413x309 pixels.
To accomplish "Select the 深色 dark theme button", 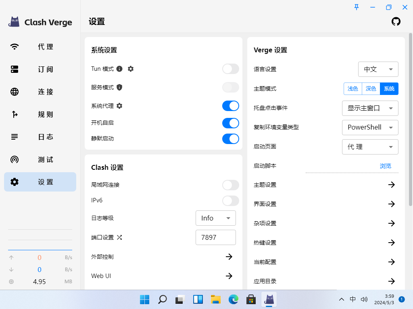I will tap(371, 89).
